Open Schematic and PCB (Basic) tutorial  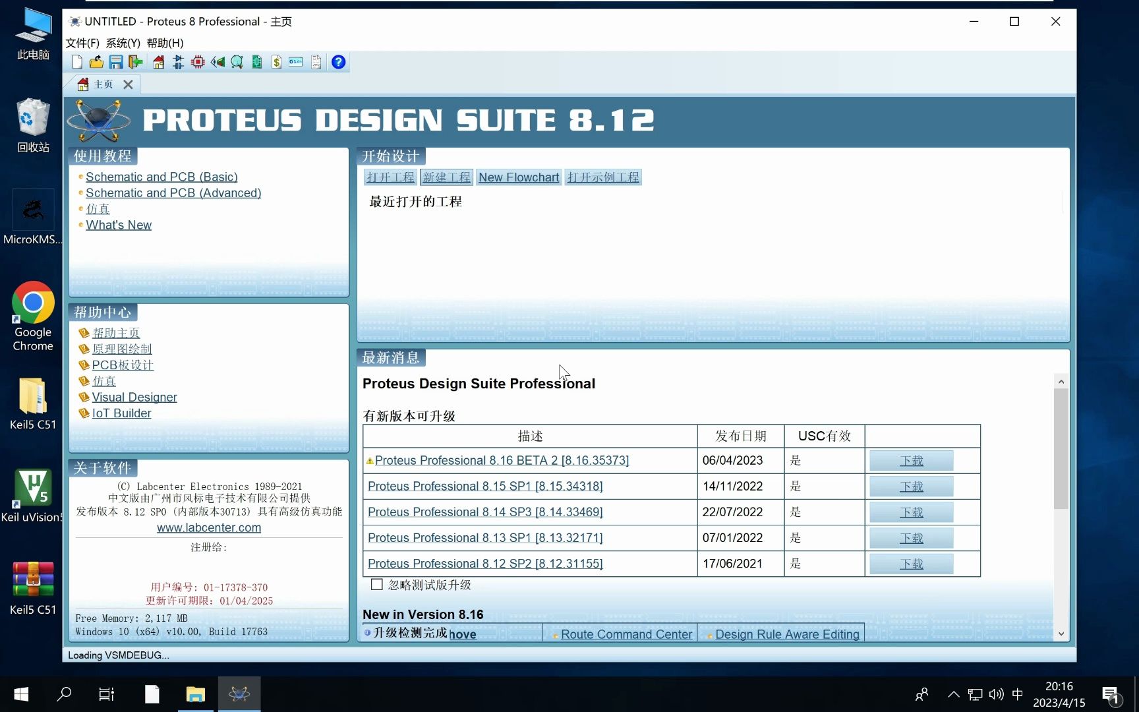(161, 177)
